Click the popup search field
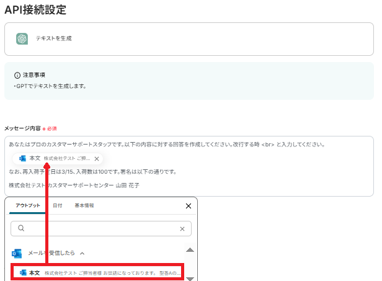 point(101,229)
